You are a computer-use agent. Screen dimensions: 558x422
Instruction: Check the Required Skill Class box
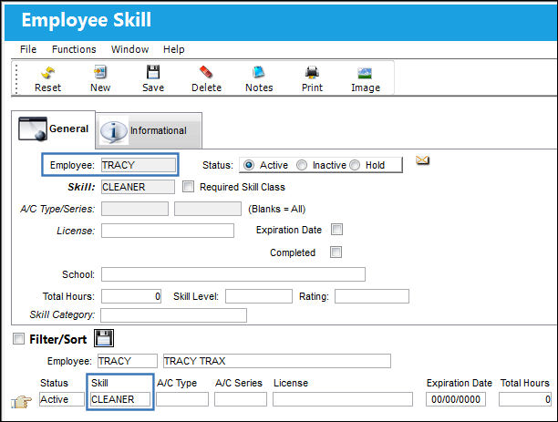pos(188,187)
